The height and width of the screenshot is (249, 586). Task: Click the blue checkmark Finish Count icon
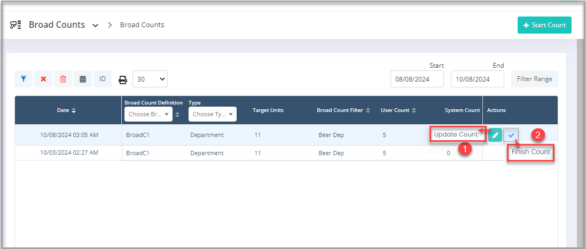coord(511,135)
